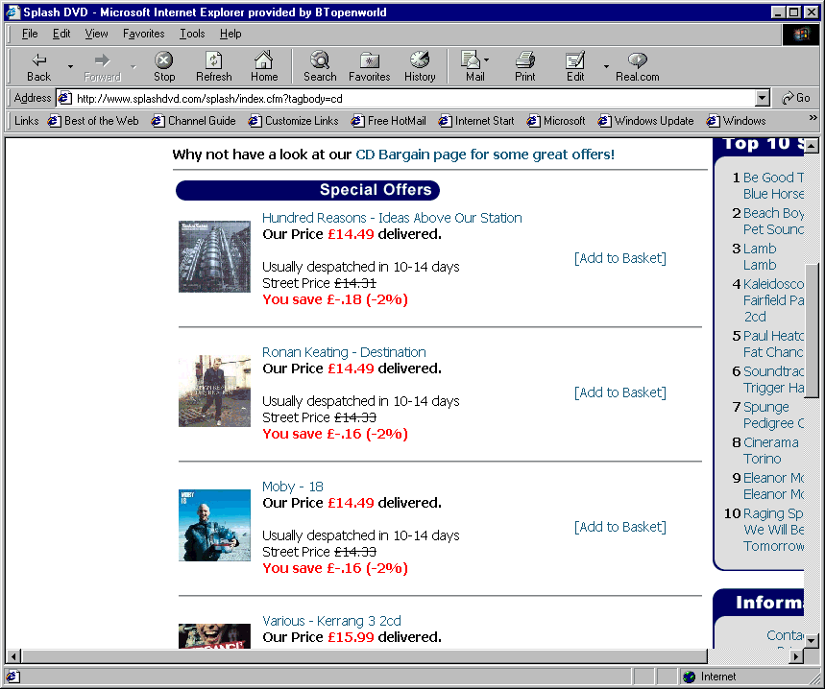Go to the Home page
The height and width of the screenshot is (689, 825).
[263, 67]
